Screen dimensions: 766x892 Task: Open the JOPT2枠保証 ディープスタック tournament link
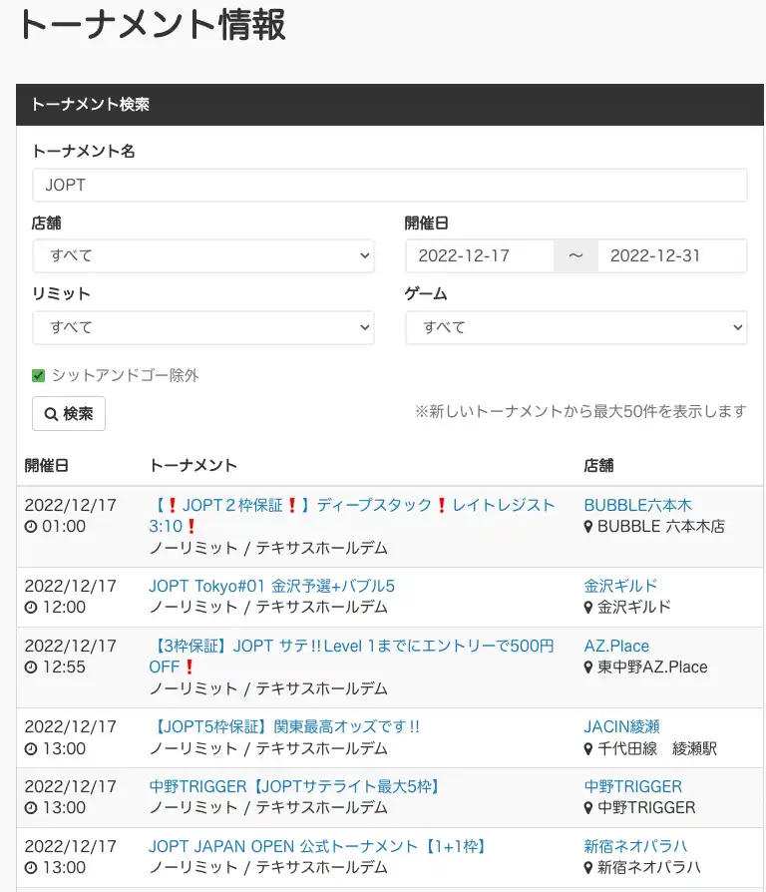[351, 516]
